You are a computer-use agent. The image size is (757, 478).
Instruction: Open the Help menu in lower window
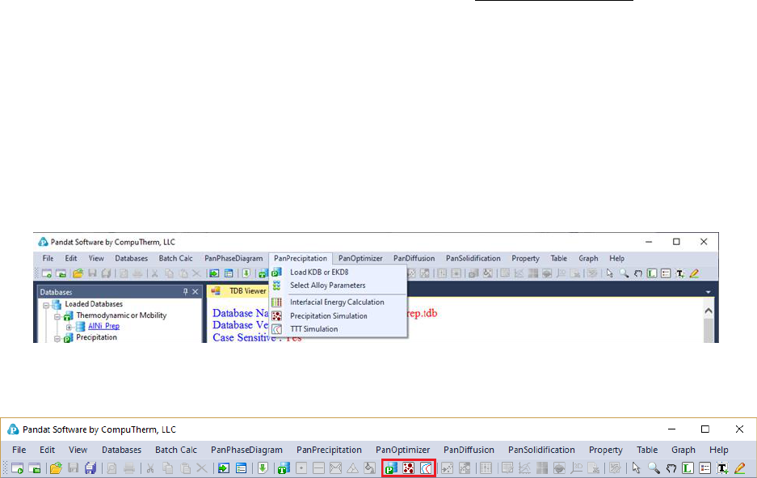tap(718, 450)
